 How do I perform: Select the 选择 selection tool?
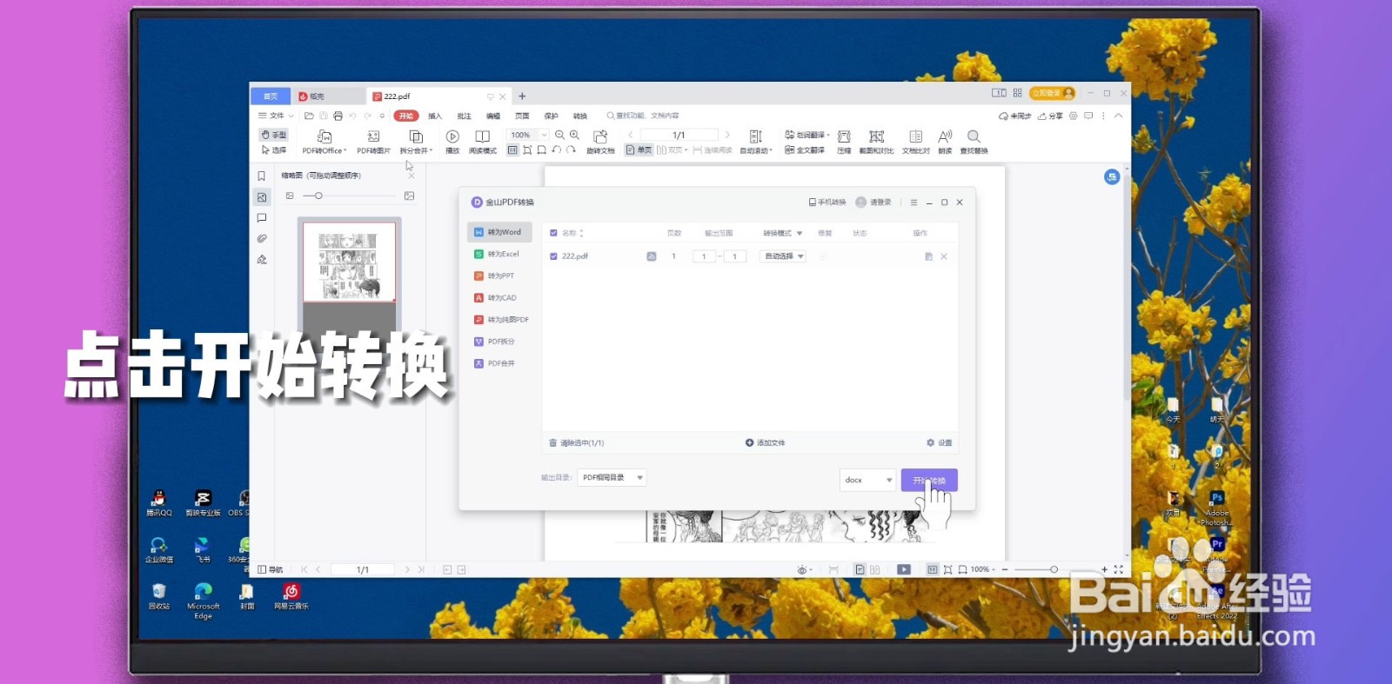click(273, 149)
